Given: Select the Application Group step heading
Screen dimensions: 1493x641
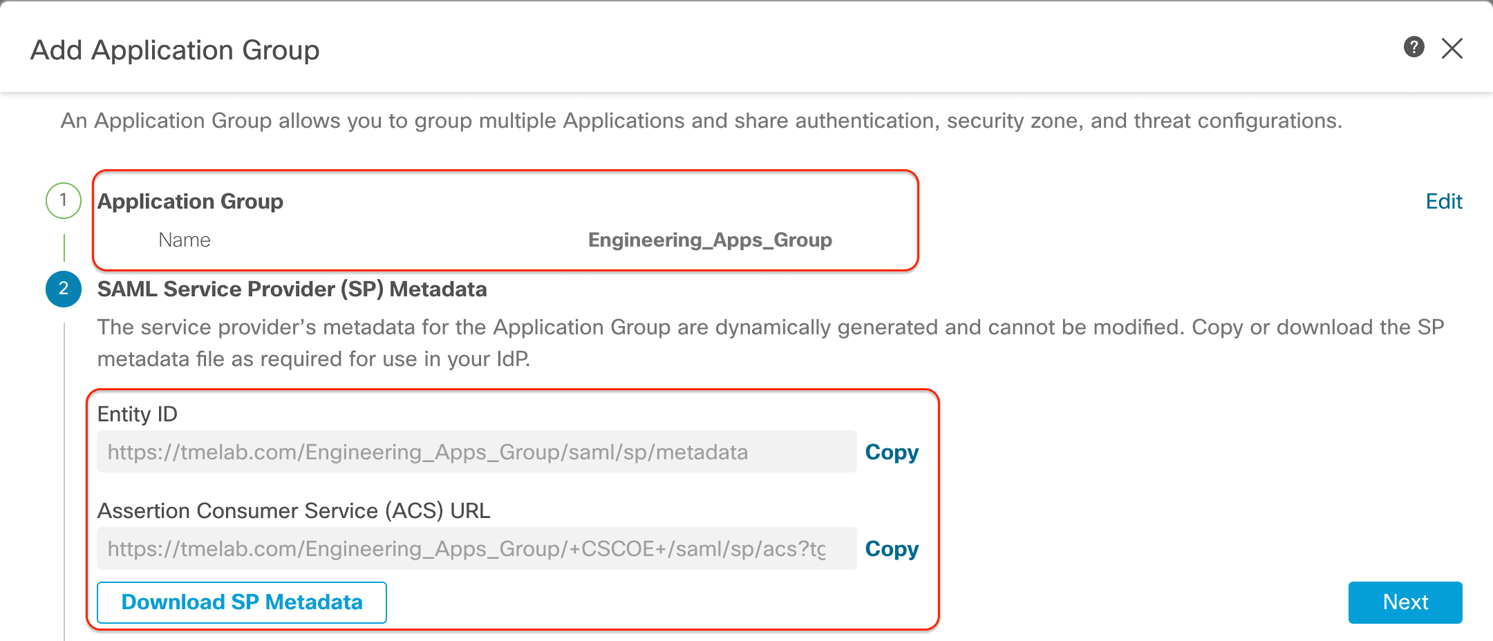Looking at the screenshot, I should [190, 201].
